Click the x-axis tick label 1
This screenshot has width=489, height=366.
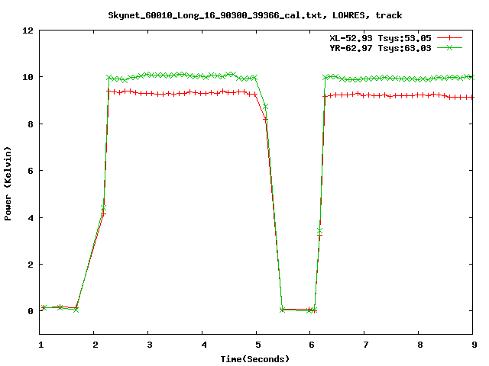40,345
